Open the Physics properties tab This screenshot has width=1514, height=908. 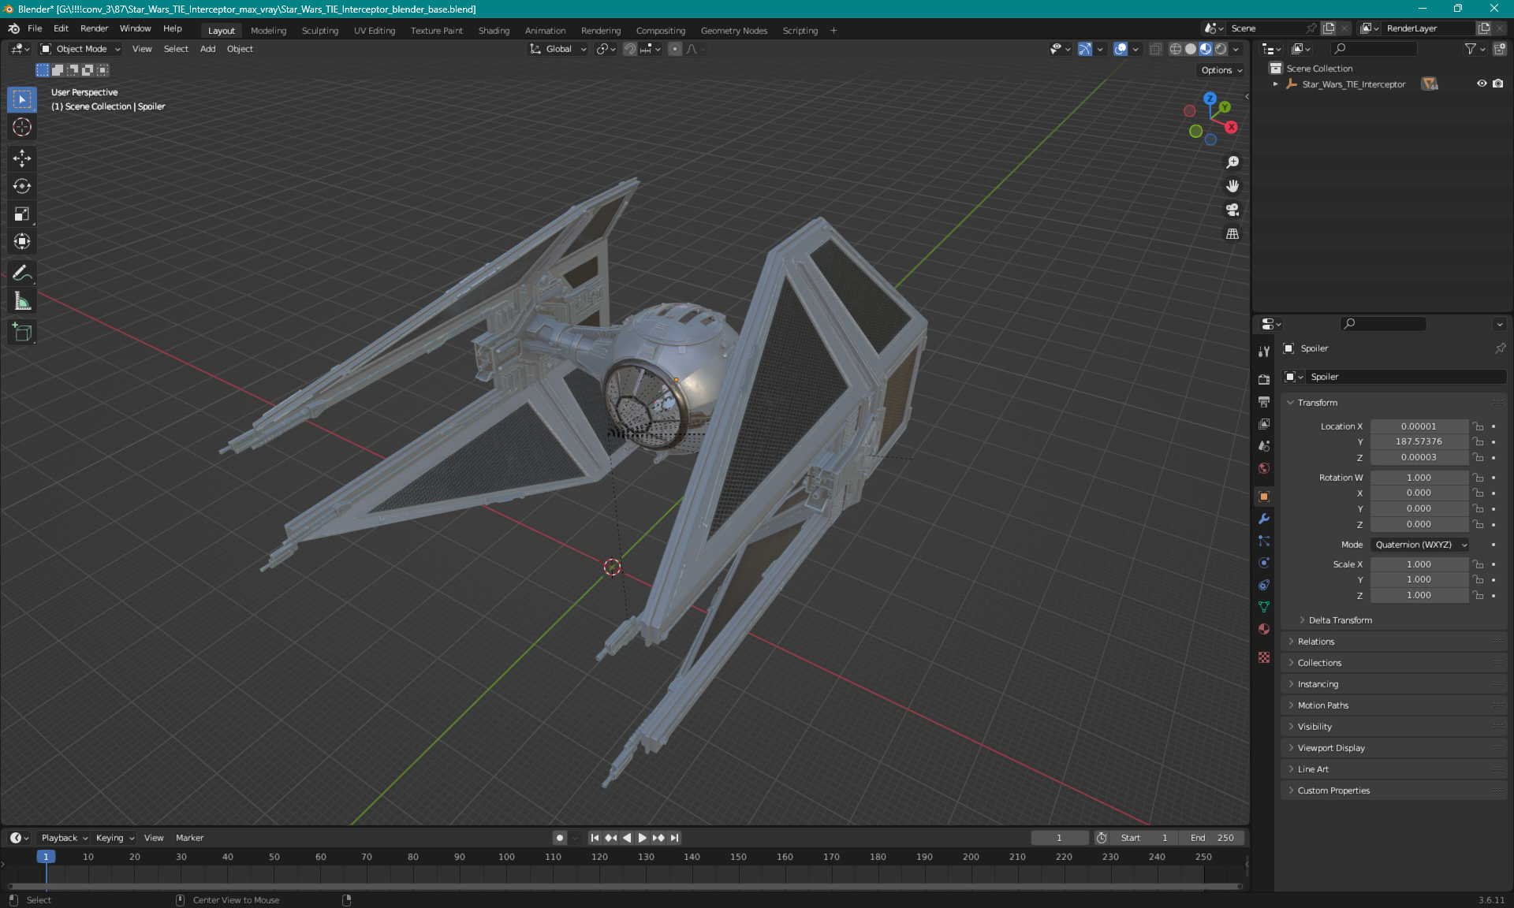(x=1264, y=563)
